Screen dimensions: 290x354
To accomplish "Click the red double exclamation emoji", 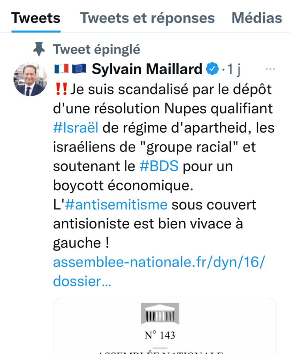I will [62, 89].
